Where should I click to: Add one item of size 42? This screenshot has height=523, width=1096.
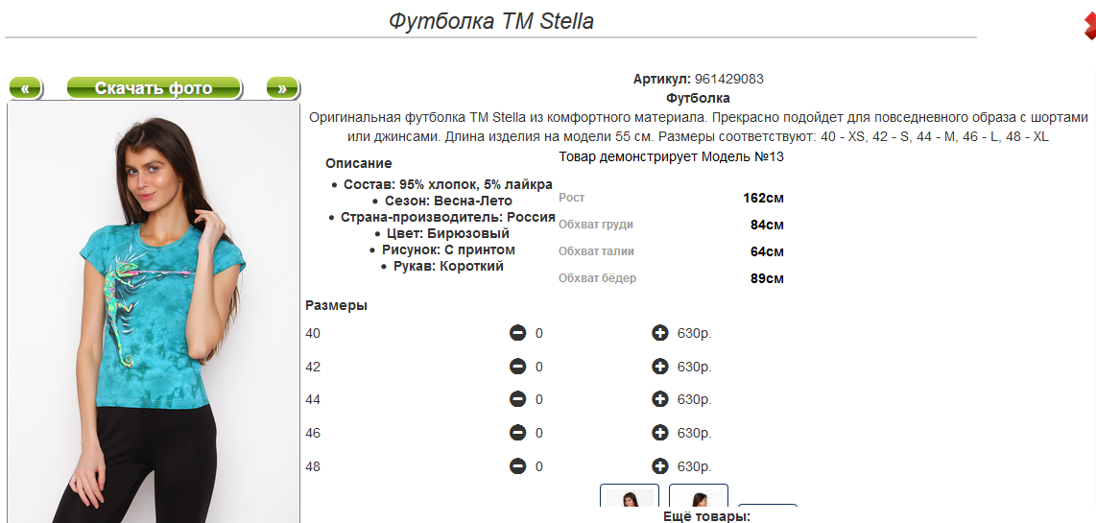(660, 367)
